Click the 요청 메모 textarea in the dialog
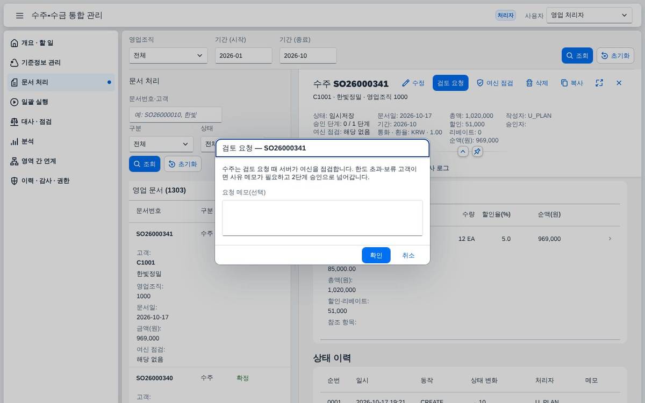 322,218
